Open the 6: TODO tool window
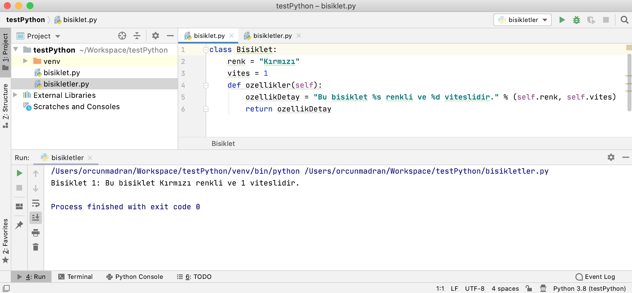The width and height of the screenshot is (632, 293). [194, 277]
